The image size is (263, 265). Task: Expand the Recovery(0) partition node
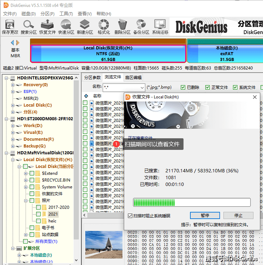click(x=13, y=85)
